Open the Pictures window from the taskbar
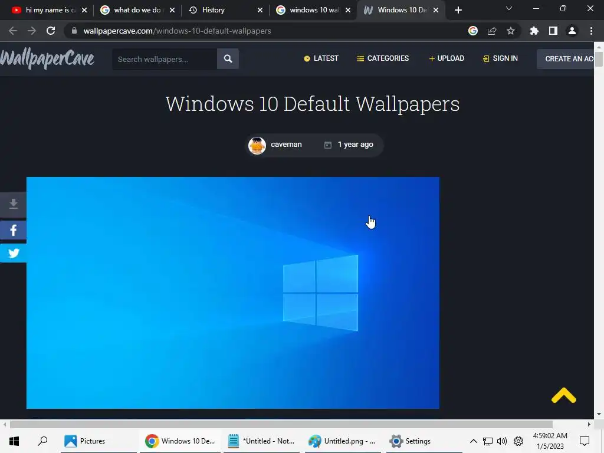This screenshot has width=604, height=453. (99, 441)
